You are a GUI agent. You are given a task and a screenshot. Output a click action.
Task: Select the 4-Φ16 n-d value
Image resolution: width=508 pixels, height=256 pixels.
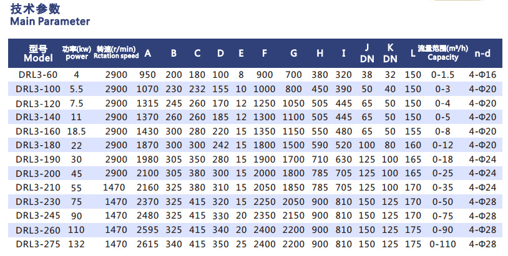(x=482, y=75)
